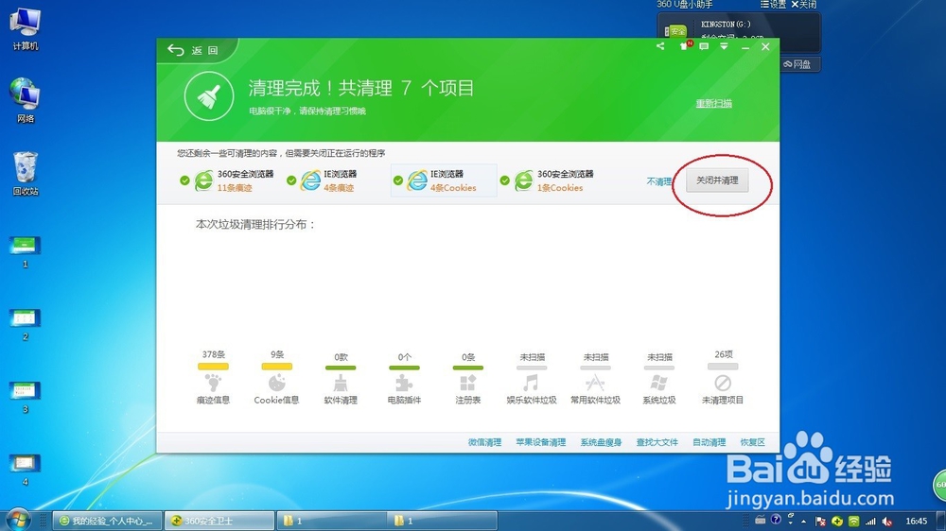The width and height of the screenshot is (946, 531).
Task: Select desktop file thumbnail named 4
Action: [x=25, y=471]
